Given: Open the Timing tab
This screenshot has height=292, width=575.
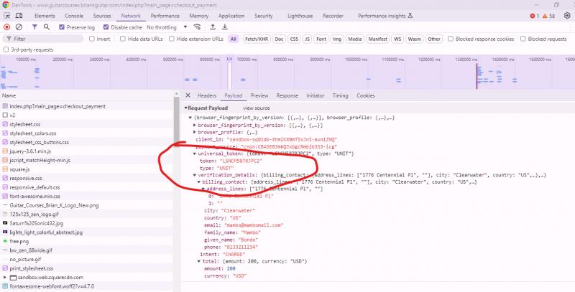Looking at the screenshot, I should tap(340, 95).
